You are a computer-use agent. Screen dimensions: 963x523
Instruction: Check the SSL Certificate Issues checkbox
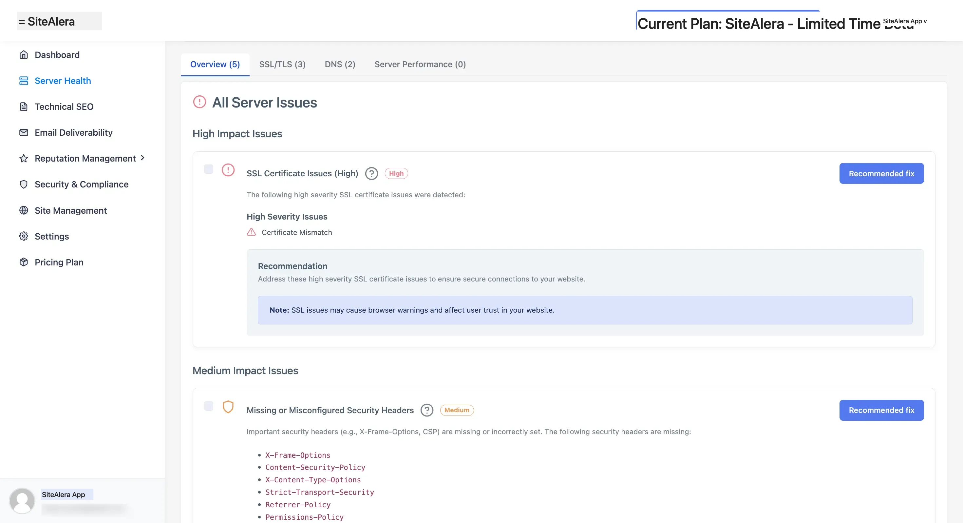pos(209,169)
